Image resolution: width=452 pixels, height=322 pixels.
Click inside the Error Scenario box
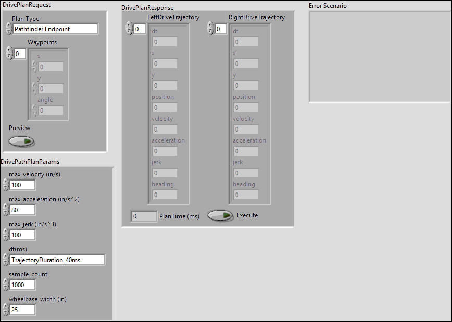coord(380,57)
